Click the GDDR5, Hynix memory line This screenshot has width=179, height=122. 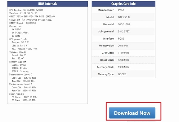19,65
